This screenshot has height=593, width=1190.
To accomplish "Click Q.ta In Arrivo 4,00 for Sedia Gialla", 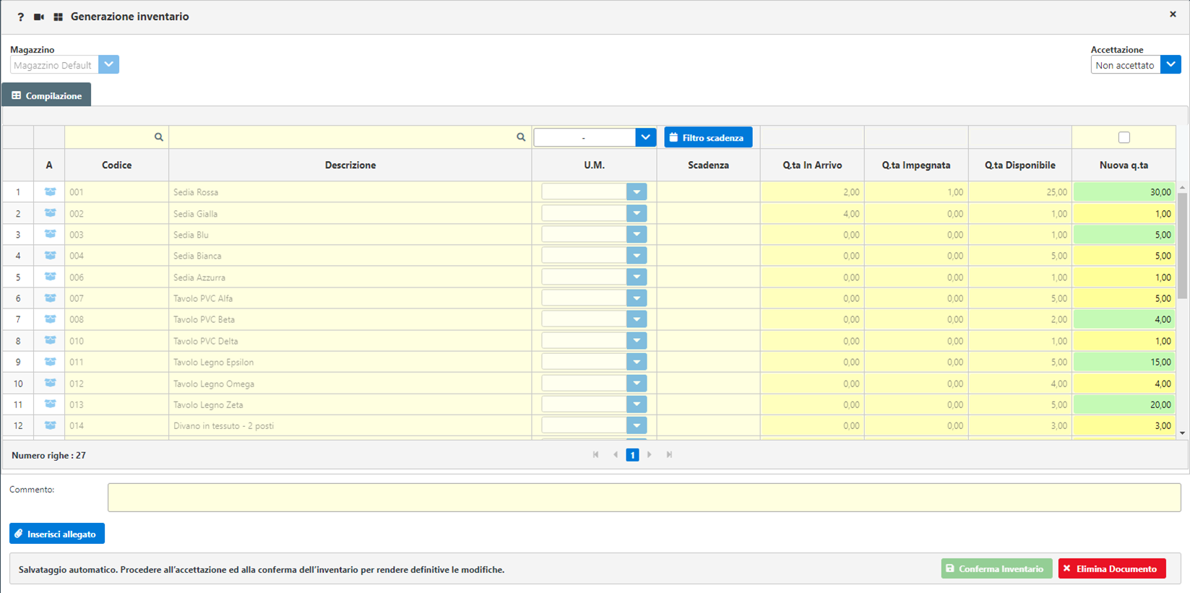I will (812, 213).
